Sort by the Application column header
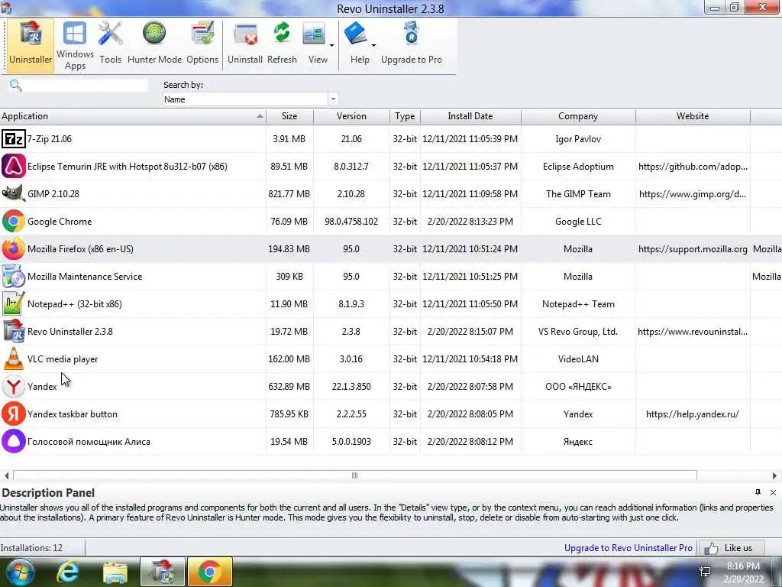782x587 pixels. coord(133,116)
